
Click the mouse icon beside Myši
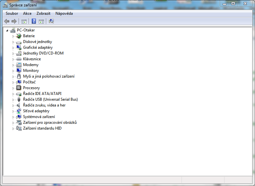pyautogui.click(x=19, y=76)
